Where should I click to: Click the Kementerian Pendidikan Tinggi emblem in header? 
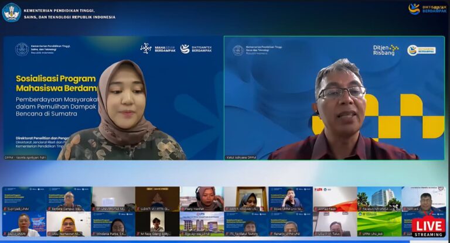pos(12,13)
